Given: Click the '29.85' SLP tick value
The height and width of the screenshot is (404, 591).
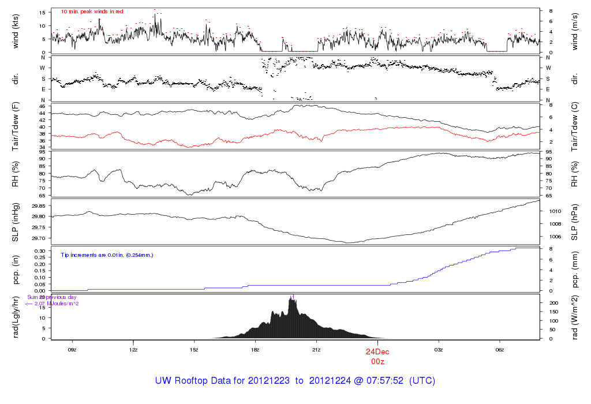Looking at the screenshot, I should coord(39,206).
